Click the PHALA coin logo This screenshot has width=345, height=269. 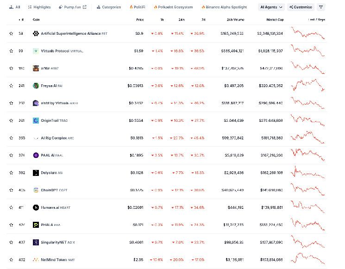pyautogui.click(x=36, y=225)
